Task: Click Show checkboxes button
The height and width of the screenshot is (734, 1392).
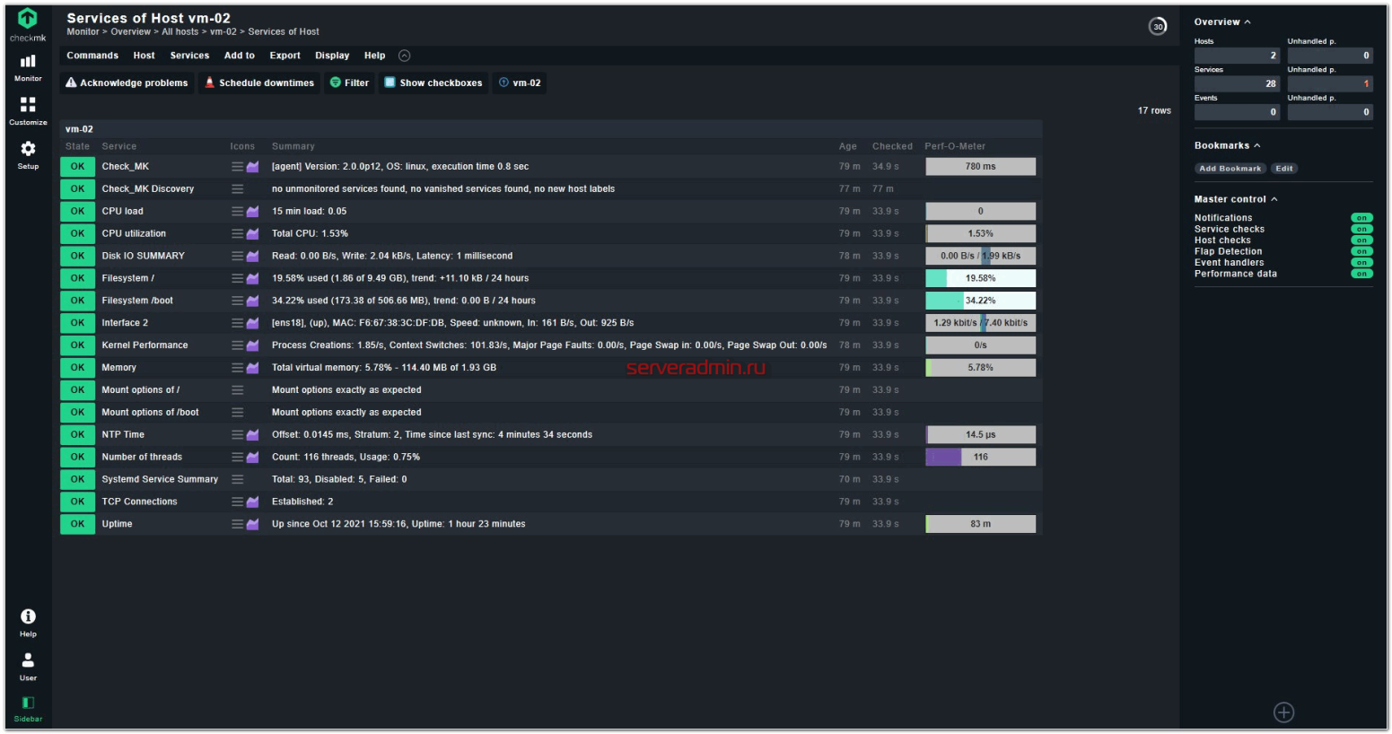Action: click(x=433, y=83)
